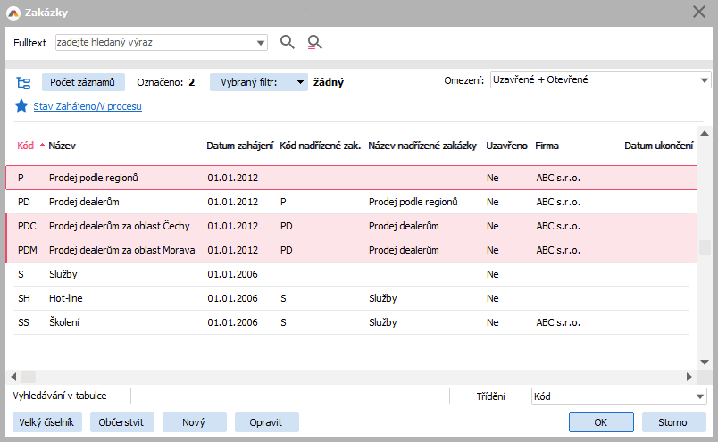718x442 pixels.
Task: Click the advanced search magnifier with underline
Action: [314, 42]
